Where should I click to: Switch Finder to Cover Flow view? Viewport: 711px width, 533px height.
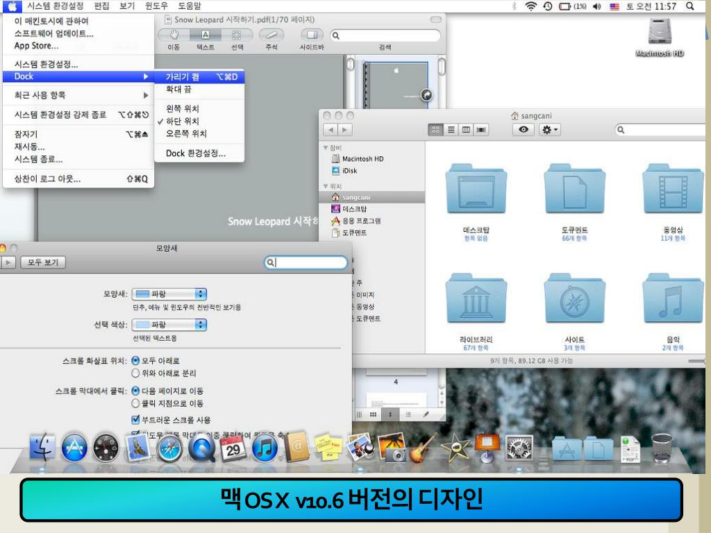[x=480, y=130]
